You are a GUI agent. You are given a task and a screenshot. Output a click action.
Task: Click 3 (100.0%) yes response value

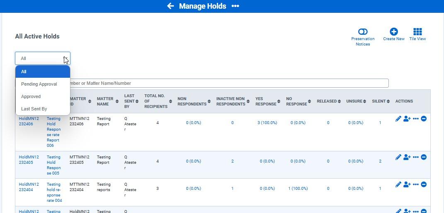(267, 123)
